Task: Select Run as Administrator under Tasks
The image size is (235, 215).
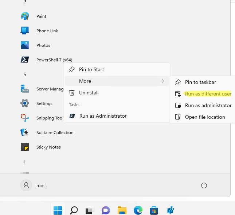Action: pos(117,116)
